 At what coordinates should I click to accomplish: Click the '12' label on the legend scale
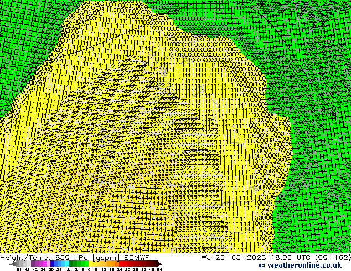(x=104, y=269)
